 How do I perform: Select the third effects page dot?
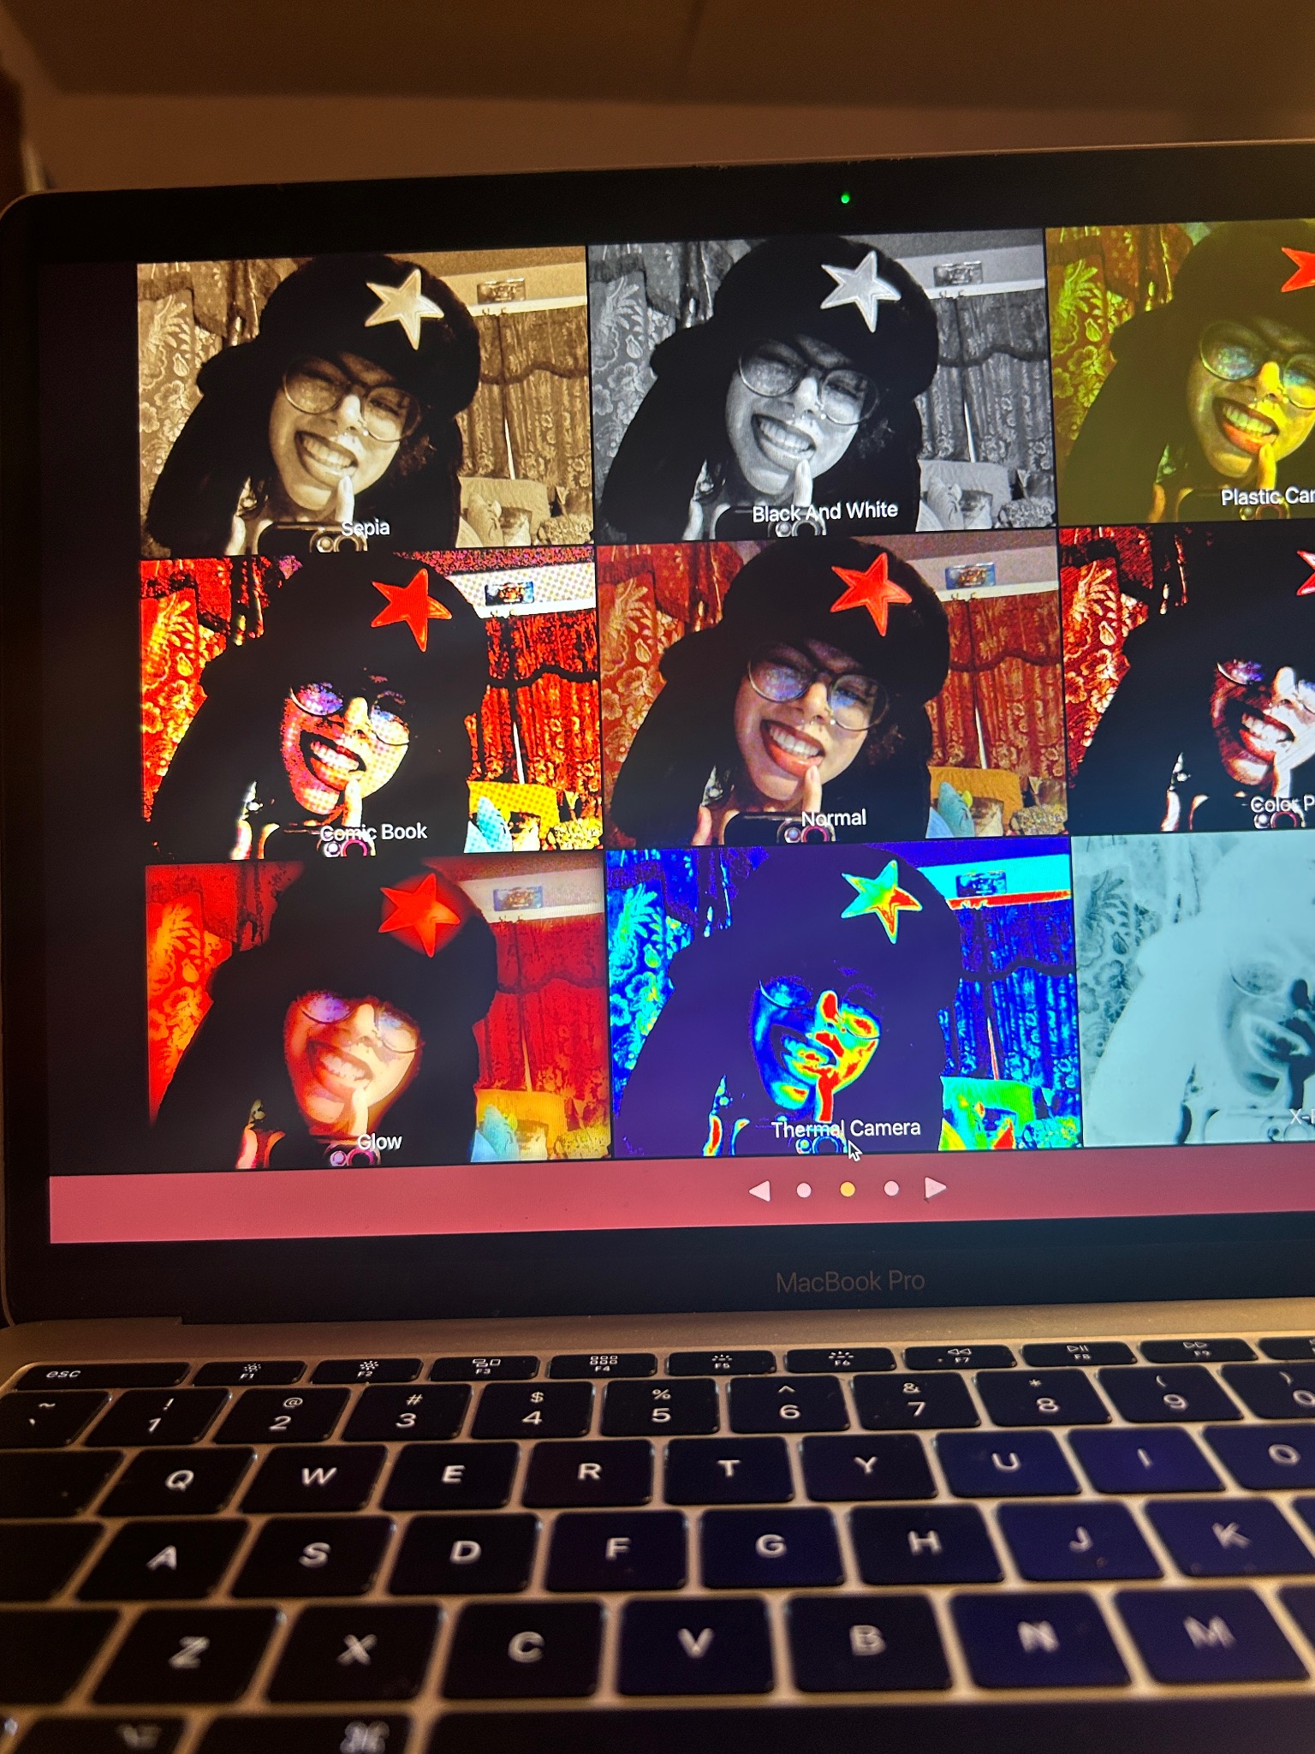click(891, 1189)
